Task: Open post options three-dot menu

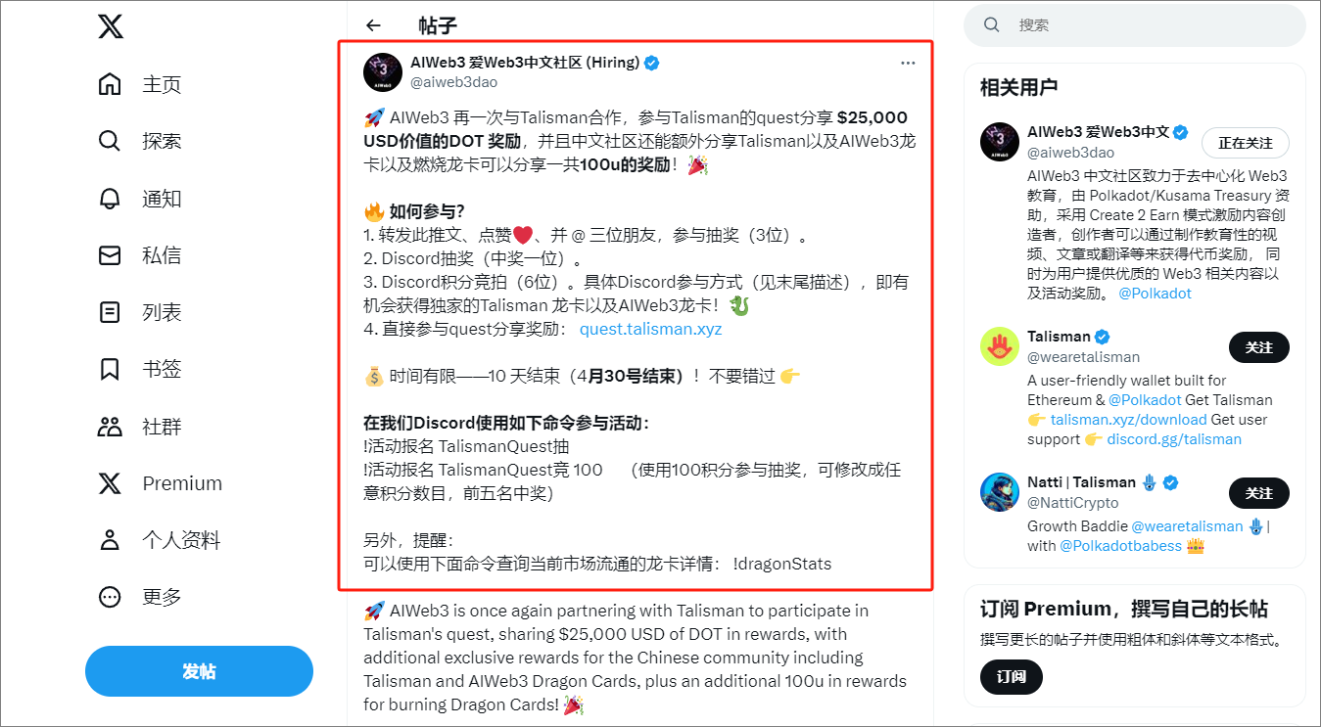Action: (908, 63)
